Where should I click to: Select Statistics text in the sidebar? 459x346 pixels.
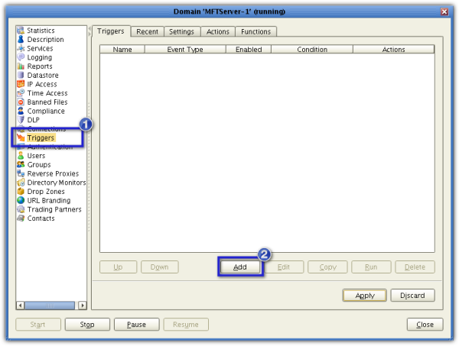click(x=41, y=31)
